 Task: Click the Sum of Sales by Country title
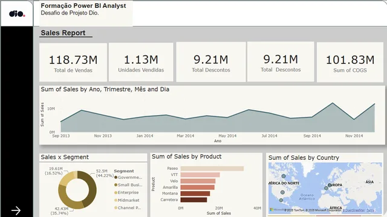[304, 158]
